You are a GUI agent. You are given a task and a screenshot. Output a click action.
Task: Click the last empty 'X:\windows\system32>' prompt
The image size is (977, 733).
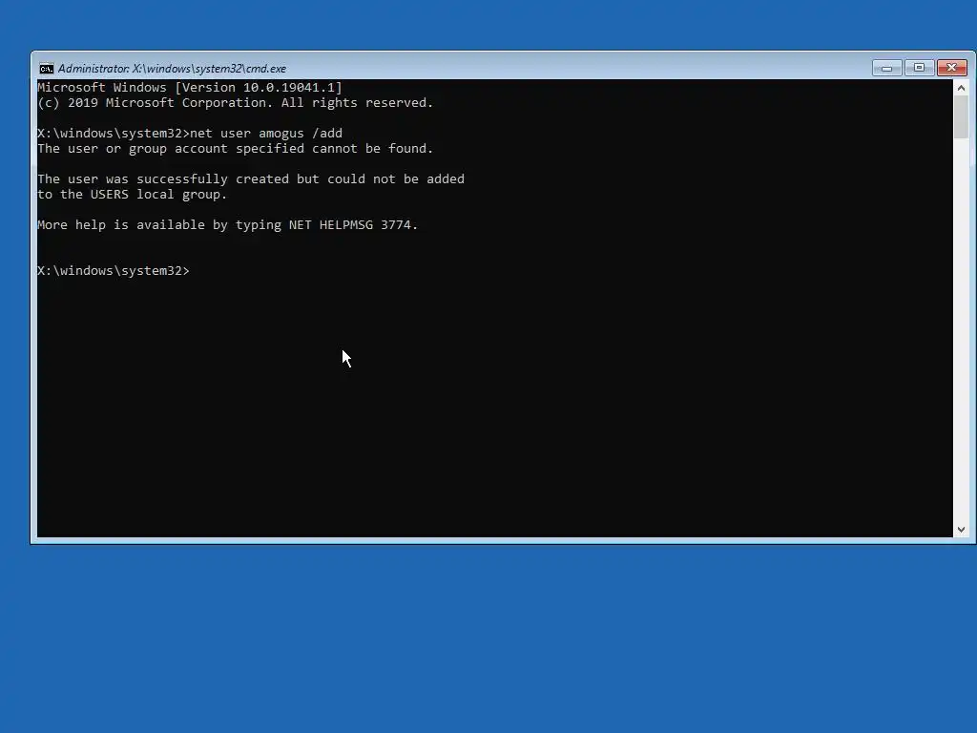coord(114,270)
